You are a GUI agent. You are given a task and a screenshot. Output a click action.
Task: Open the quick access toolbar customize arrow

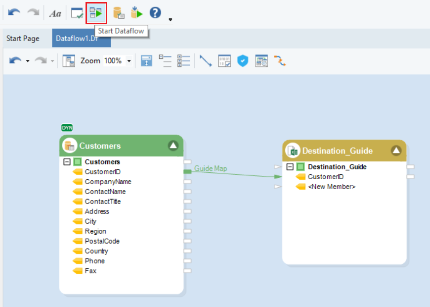pos(171,20)
